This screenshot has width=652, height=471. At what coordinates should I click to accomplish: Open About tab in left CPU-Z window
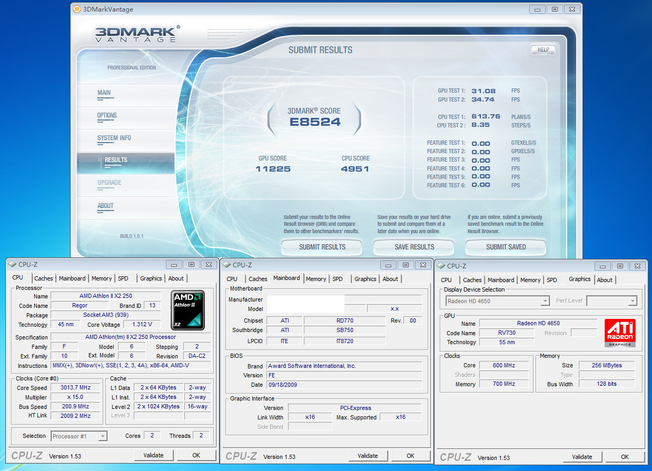click(x=176, y=278)
